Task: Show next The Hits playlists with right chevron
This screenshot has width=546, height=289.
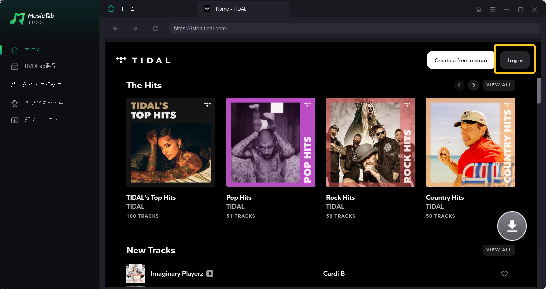Action: tap(473, 85)
